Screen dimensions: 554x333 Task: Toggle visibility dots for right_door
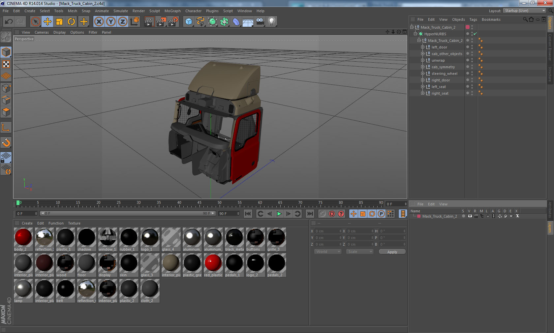tap(472, 80)
